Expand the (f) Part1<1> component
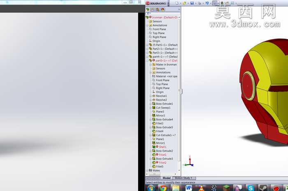The image size is (288, 191). (147, 45)
